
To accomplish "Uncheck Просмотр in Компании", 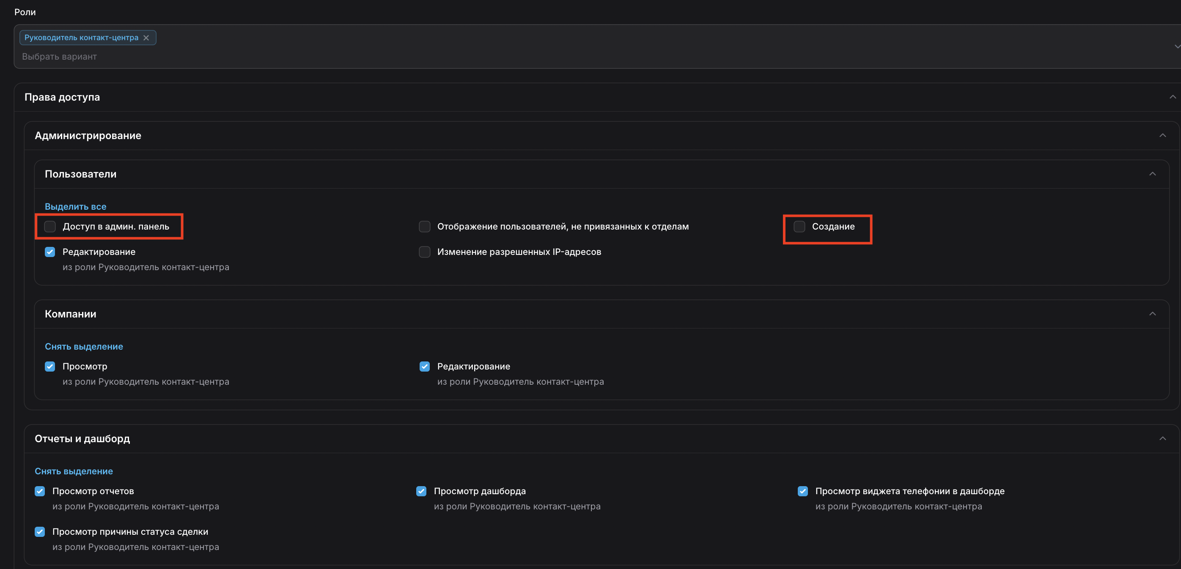I will tap(50, 366).
